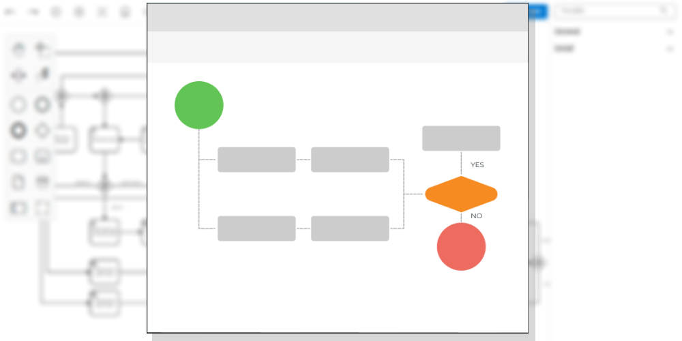The height and width of the screenshot is (341, 682).
Task: Expand the General section chevron
Action: pyautogui.click(x=670, y=32)
